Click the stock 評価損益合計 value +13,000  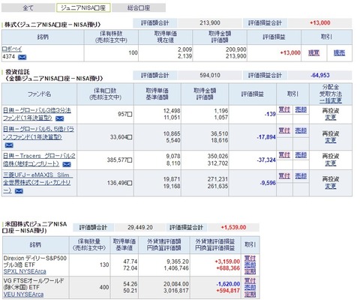coord(320,22)
